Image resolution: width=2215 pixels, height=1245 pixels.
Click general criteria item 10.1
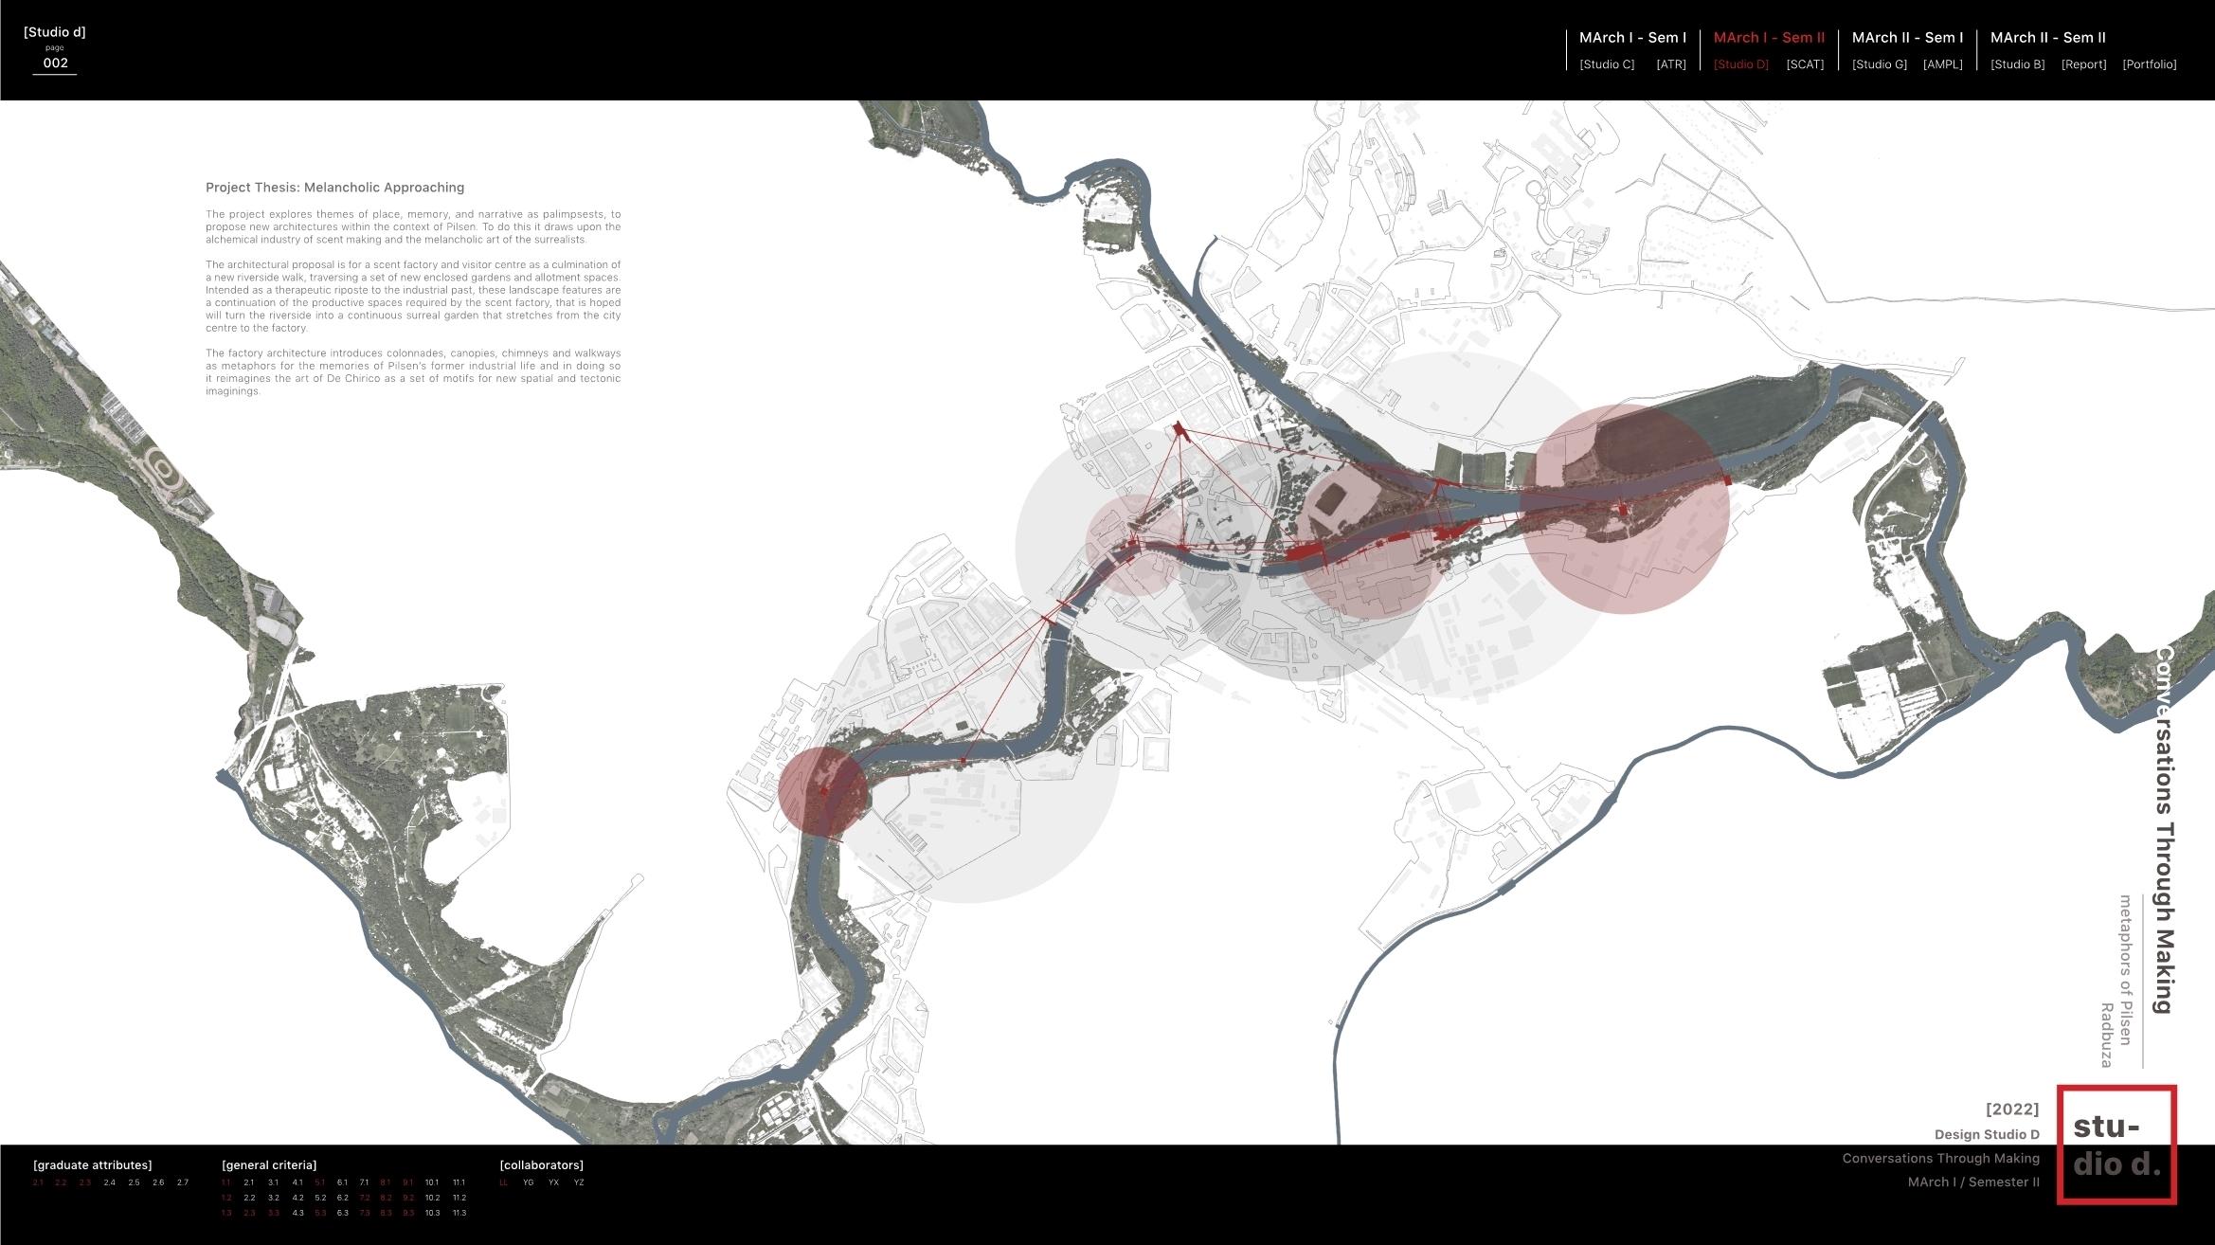coord(432,1182)
